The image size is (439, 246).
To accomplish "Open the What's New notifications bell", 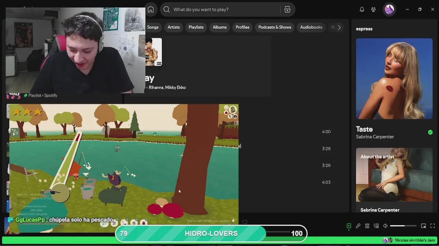I will tap(362, 10).
